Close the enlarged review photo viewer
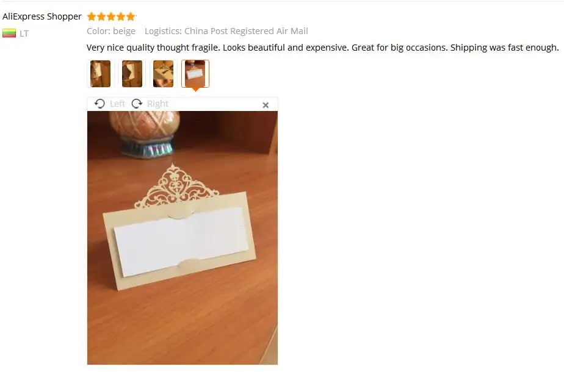Viewport: 564px width, 372px height. coord(266,105)
